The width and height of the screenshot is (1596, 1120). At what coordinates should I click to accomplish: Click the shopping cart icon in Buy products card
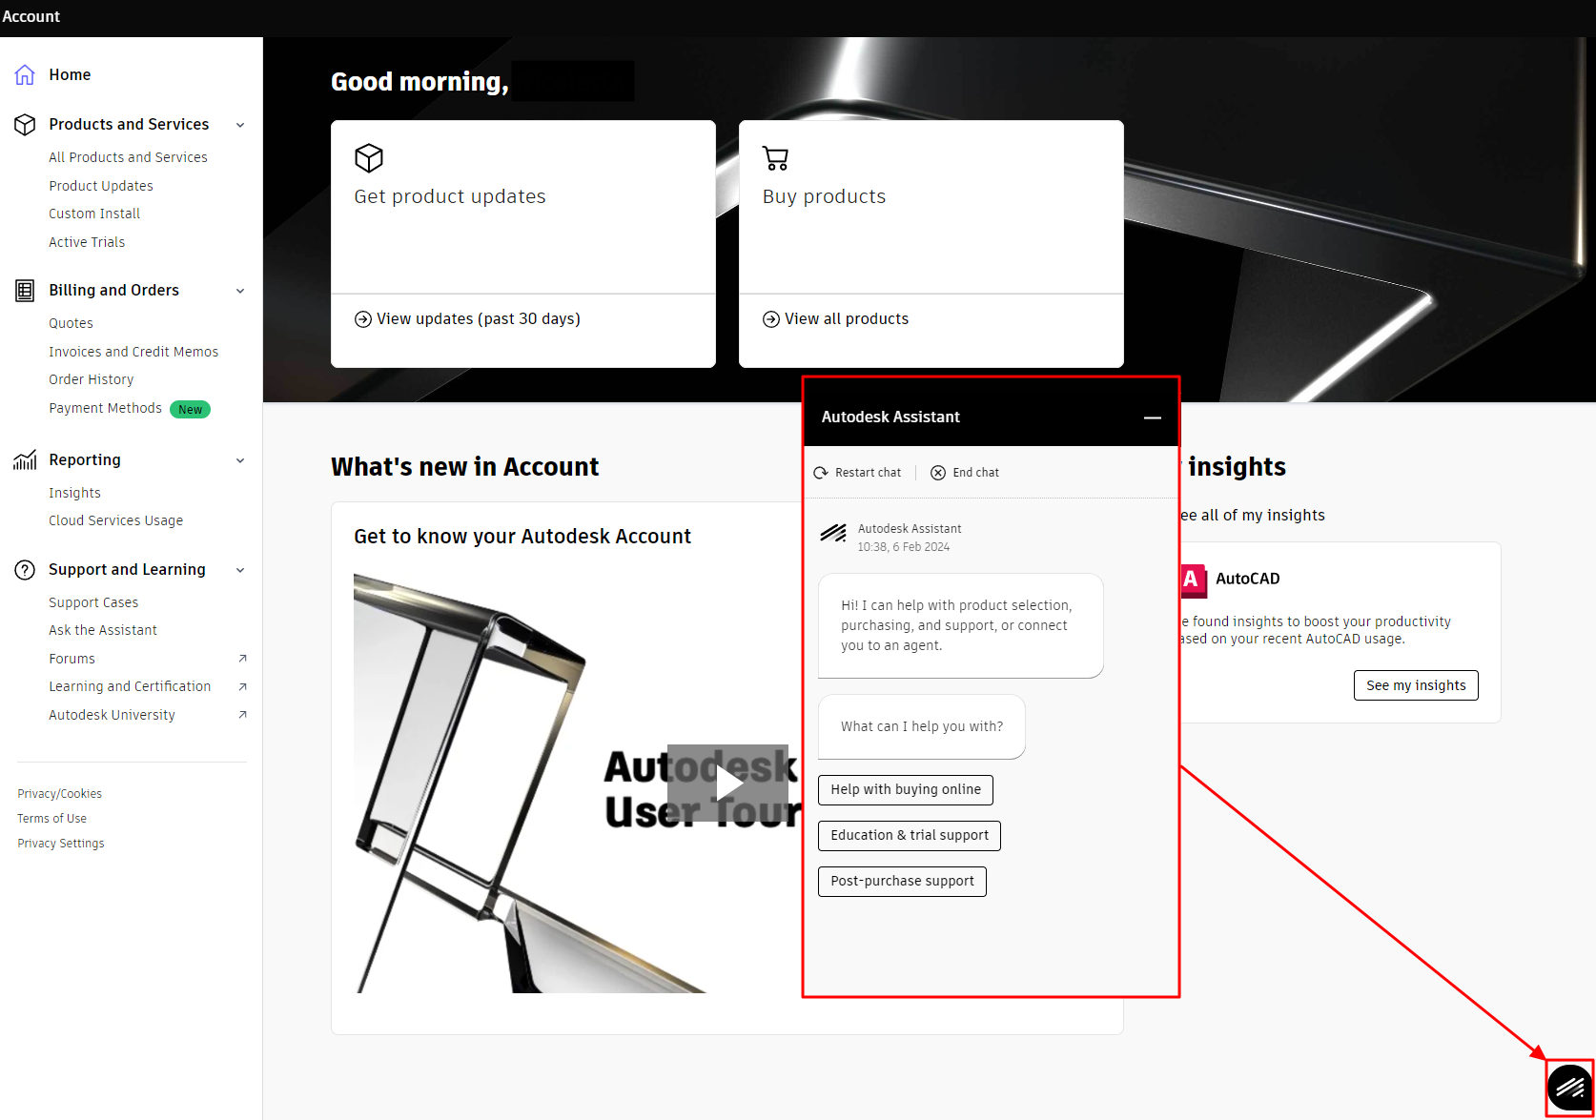point(776,158)
